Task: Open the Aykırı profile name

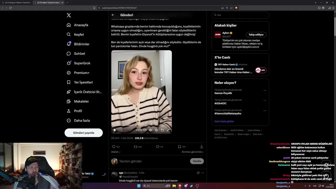Action: coord(226,33)
